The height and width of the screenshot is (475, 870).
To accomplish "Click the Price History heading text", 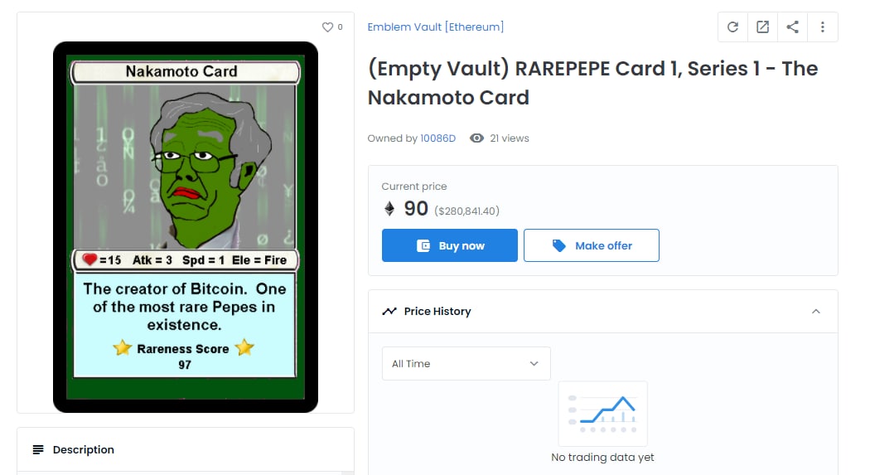I will coord(437,312).
